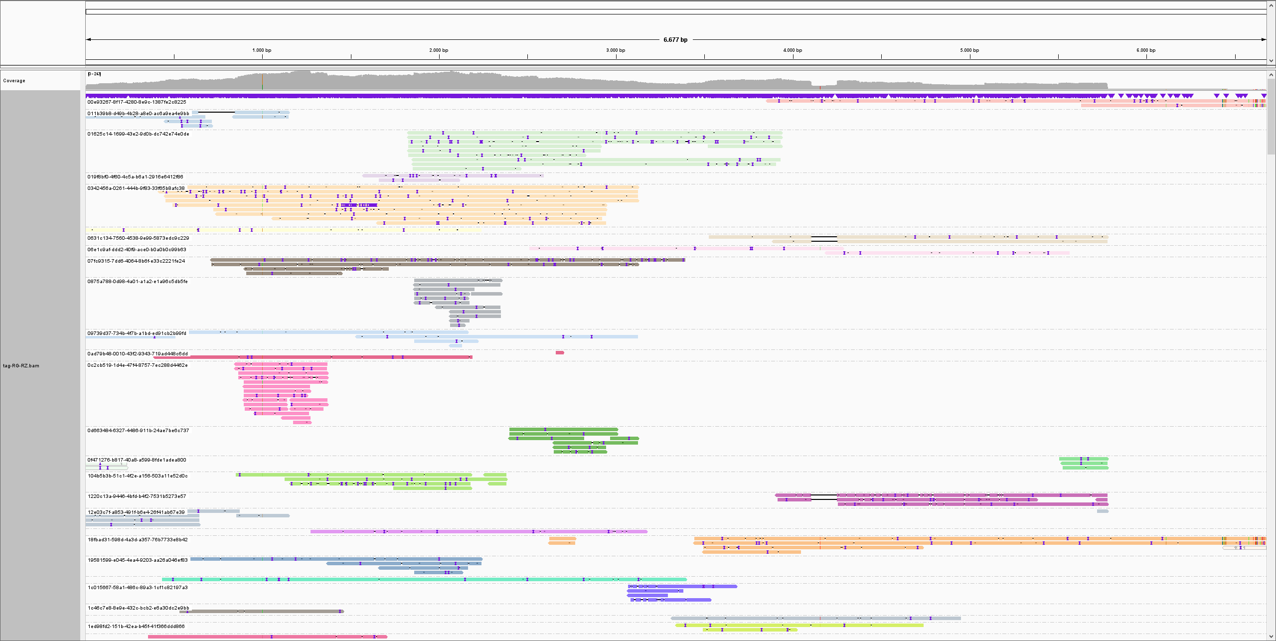Click the coverage data range label [0-243]
The height and width of the screenshot is (641, 1276).
[94, 74]
